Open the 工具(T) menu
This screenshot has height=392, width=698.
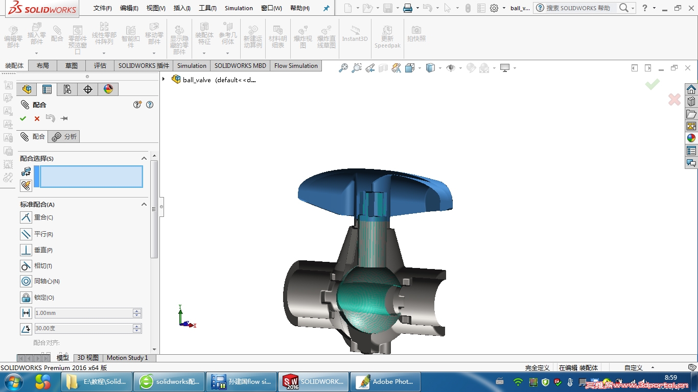(207, 8)
